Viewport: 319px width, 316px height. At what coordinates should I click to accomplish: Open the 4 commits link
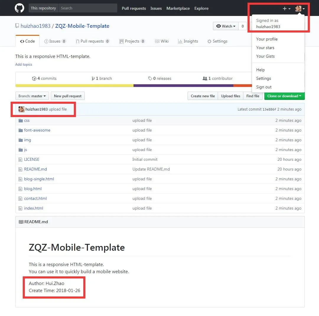[44, 78]
